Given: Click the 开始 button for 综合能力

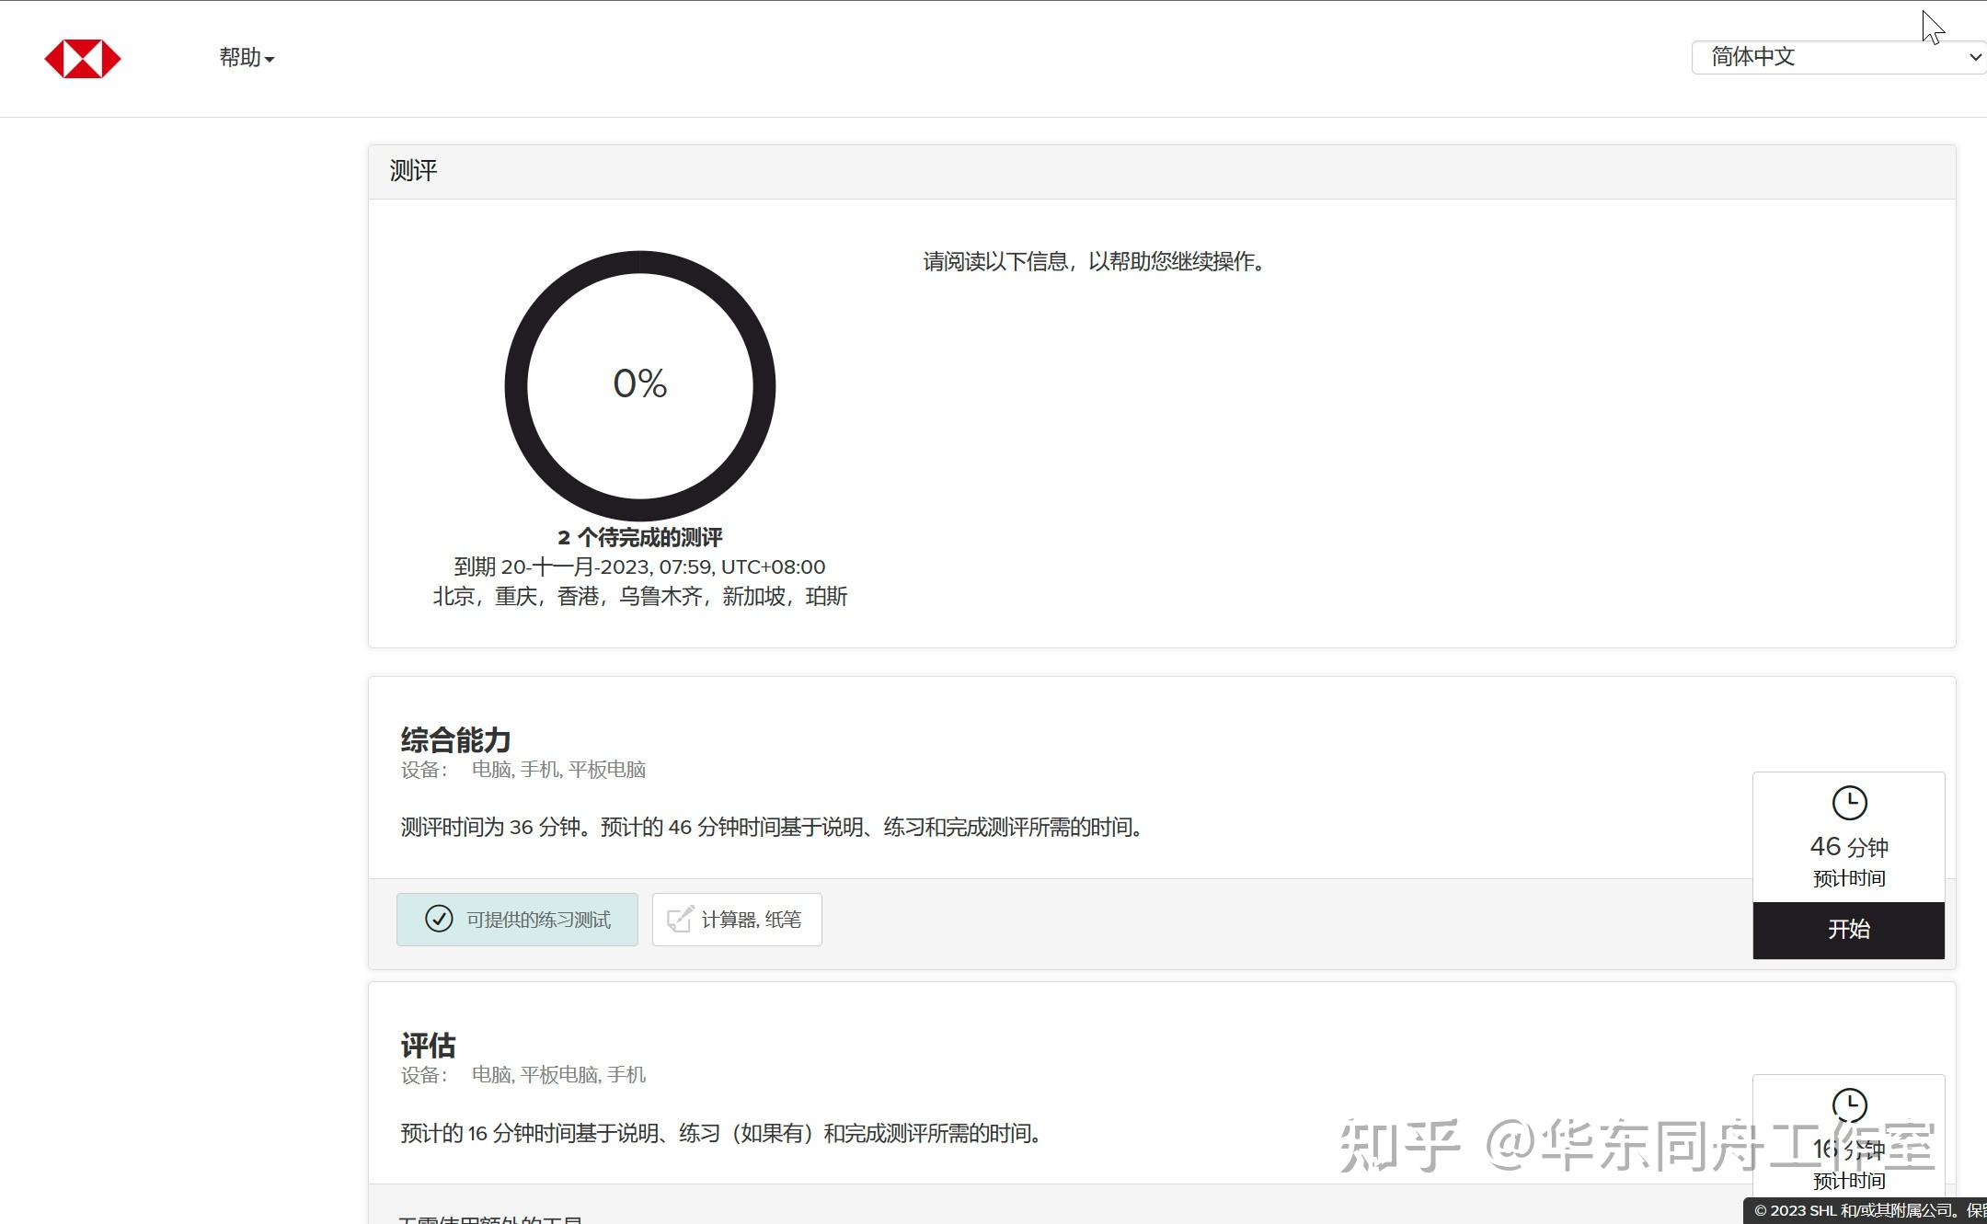Looking at the screenshot, I should click(x=1849, y=929).
